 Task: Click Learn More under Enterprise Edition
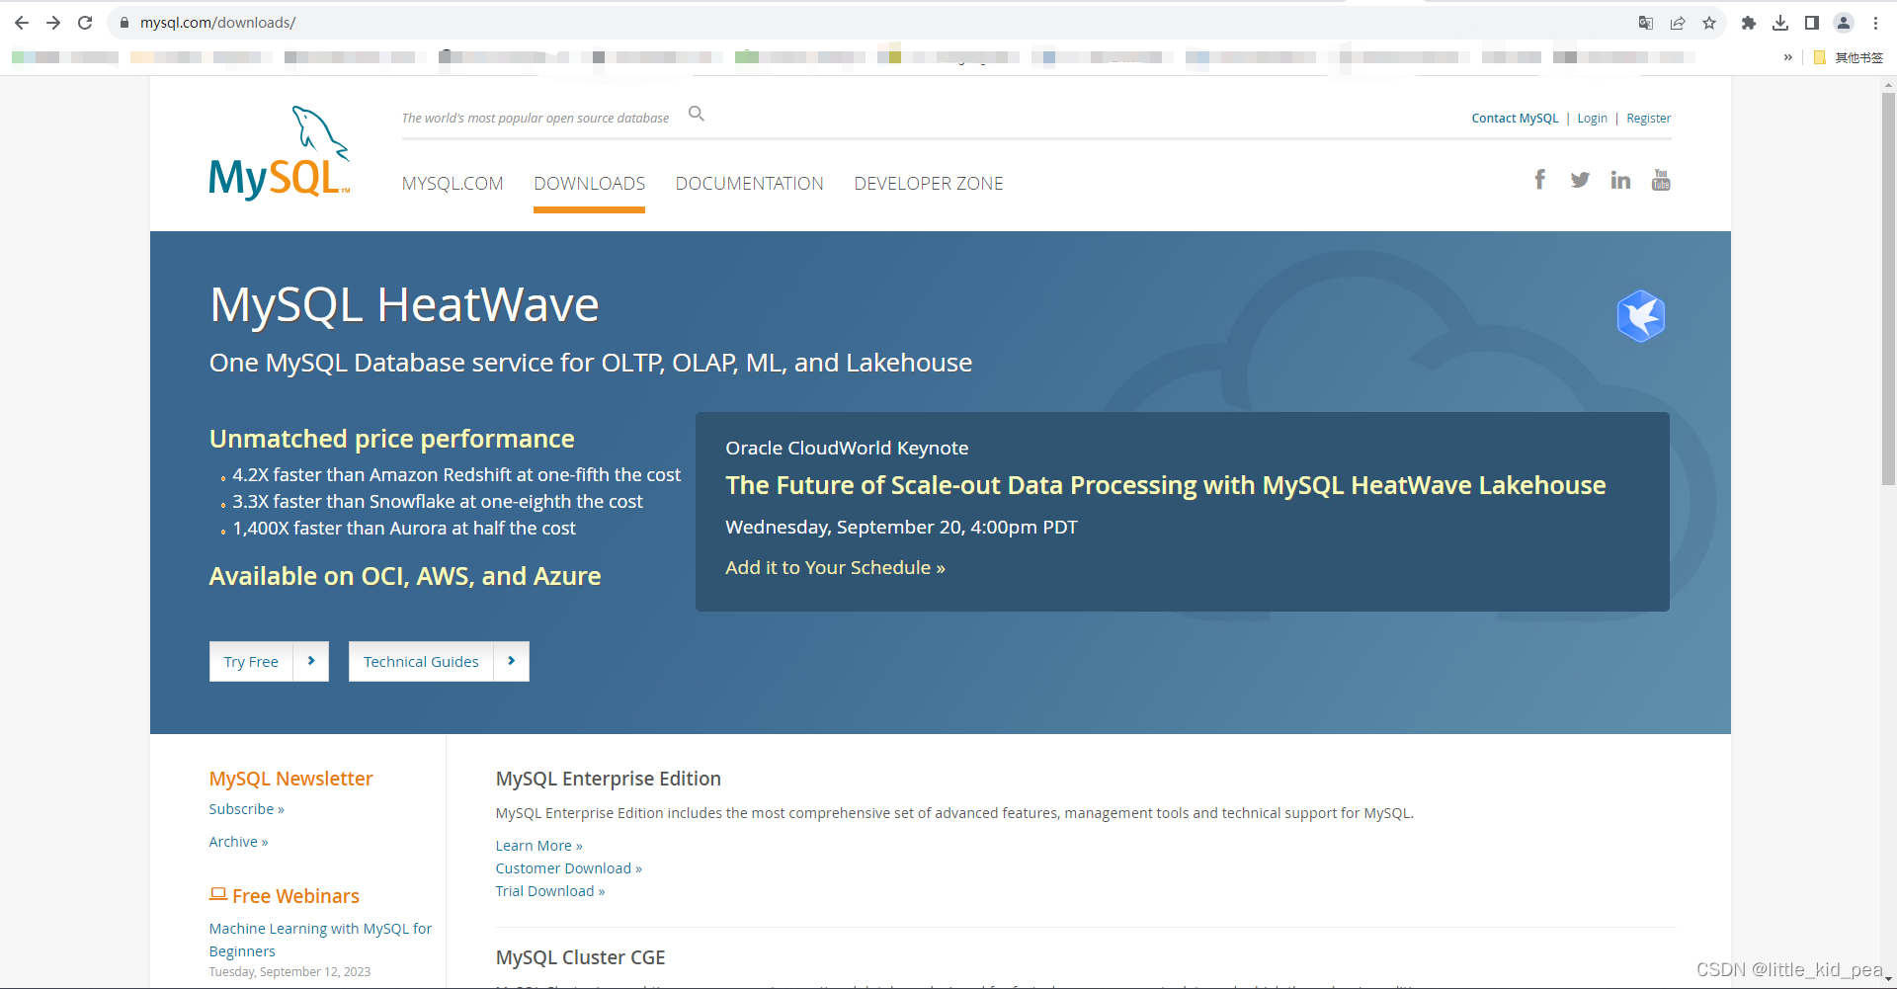(538, 846)
